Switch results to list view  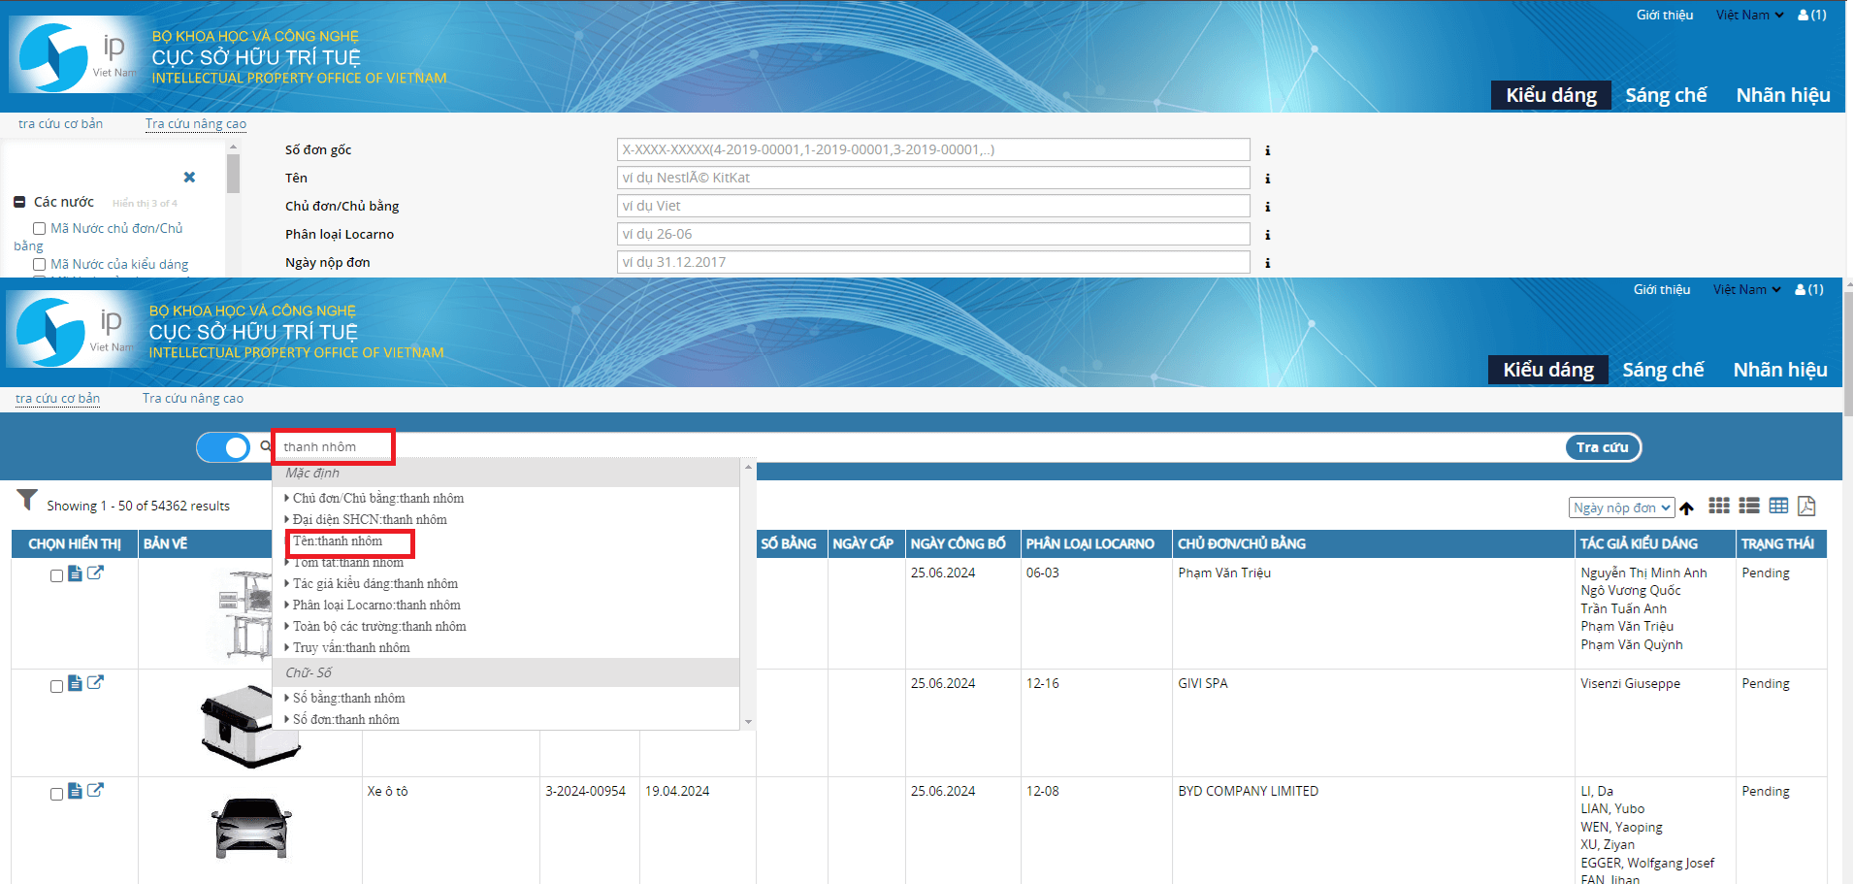point(1749,506)
